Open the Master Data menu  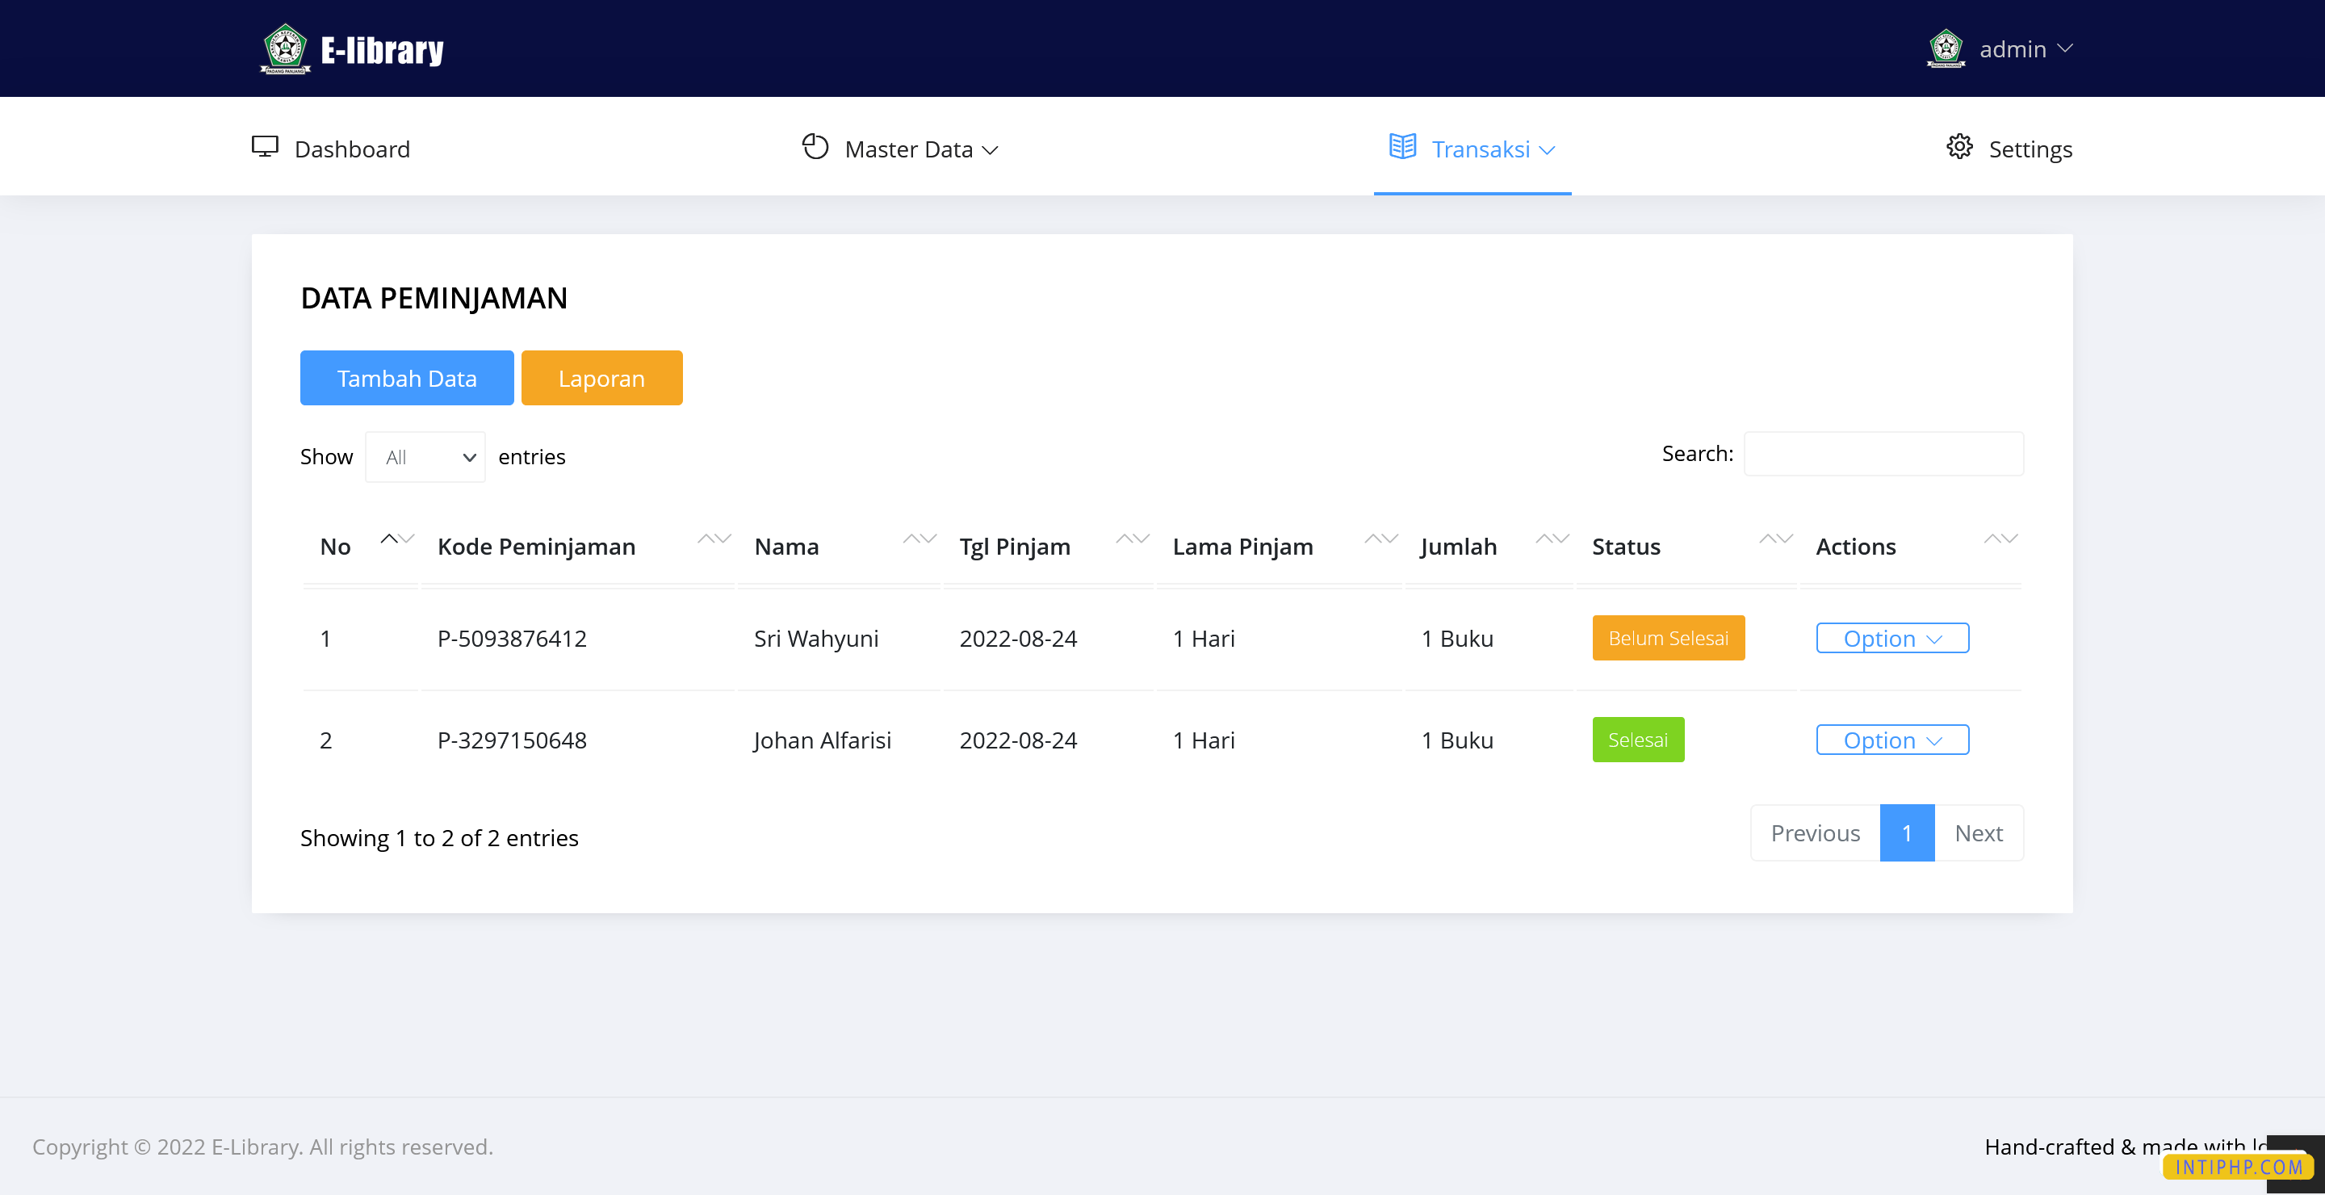pyautogui.click(x=920, y=149)
